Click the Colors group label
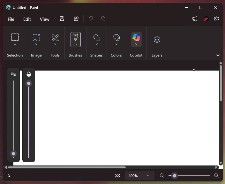 point(116,55)
